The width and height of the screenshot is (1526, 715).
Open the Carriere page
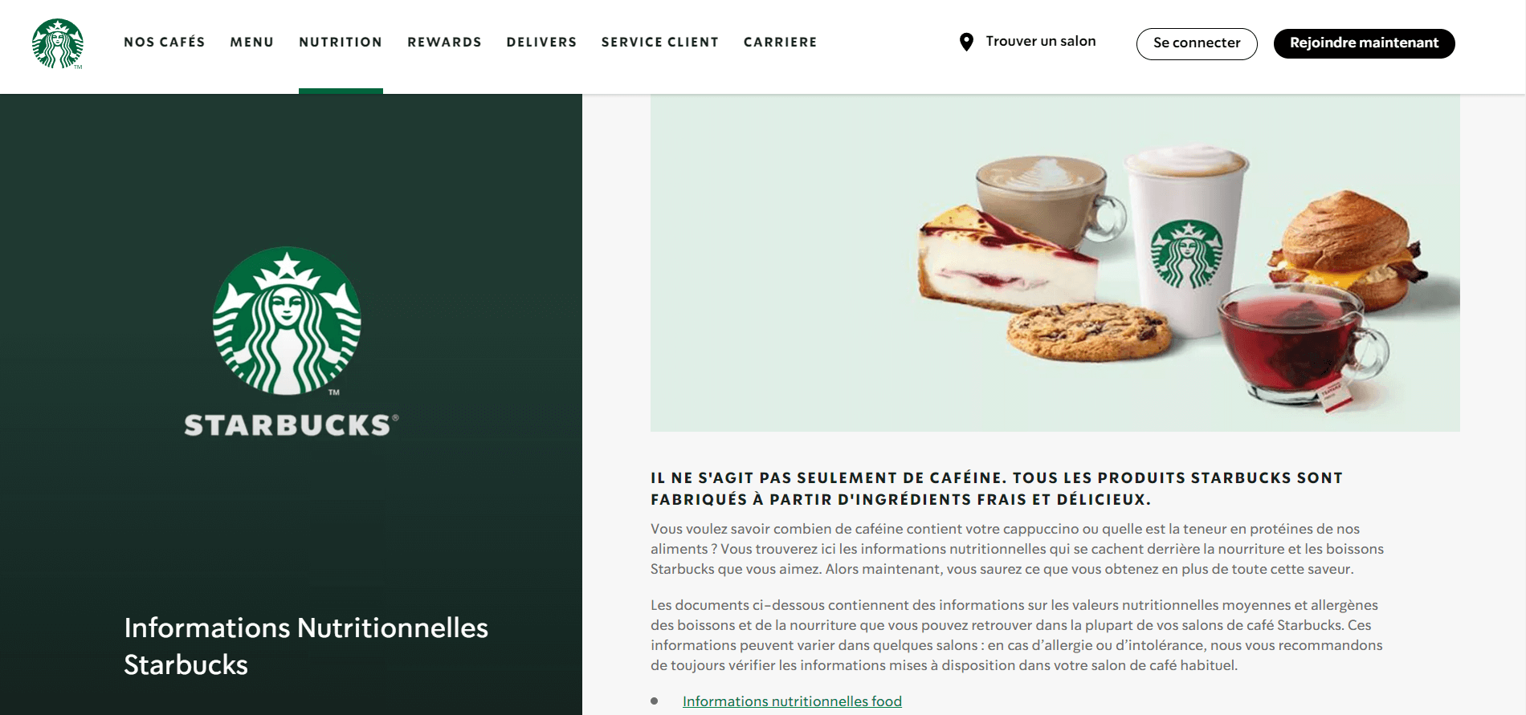[780, 42]
